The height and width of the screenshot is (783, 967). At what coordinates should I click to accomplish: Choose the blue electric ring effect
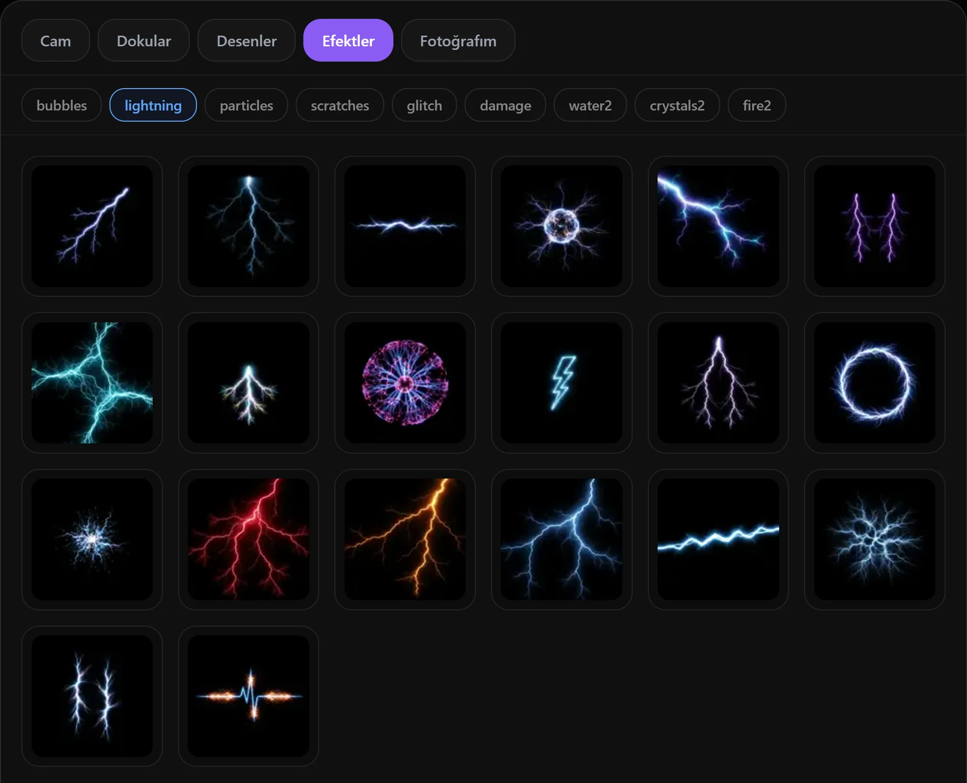pyautogui.click(x=874, y=382)
